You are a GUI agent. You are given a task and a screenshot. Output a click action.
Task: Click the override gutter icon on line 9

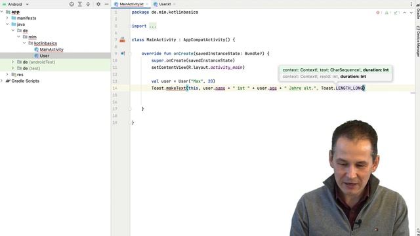(123, 54)
